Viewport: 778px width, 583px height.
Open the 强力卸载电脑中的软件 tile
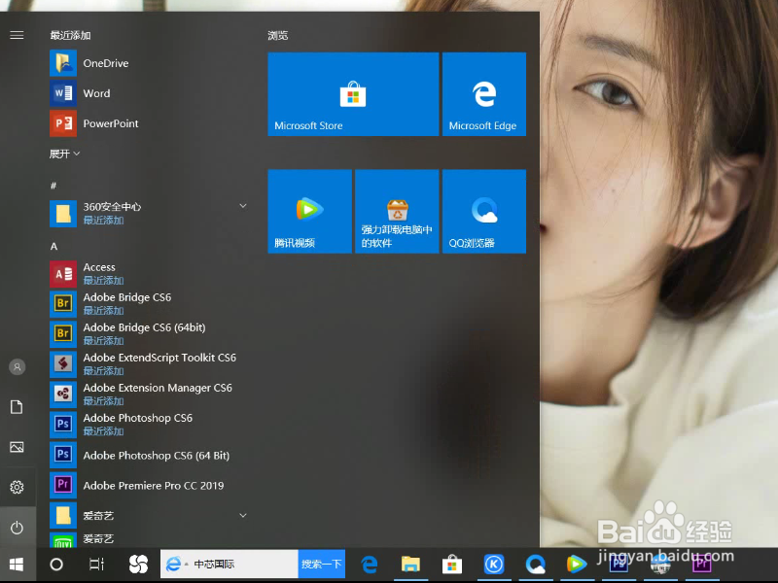click(397, 211)
